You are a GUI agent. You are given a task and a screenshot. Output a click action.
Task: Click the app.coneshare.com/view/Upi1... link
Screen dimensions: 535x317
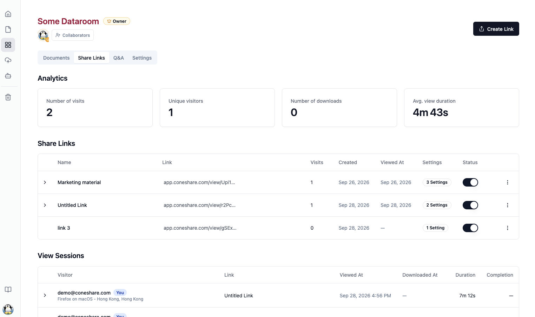[199, 182]
